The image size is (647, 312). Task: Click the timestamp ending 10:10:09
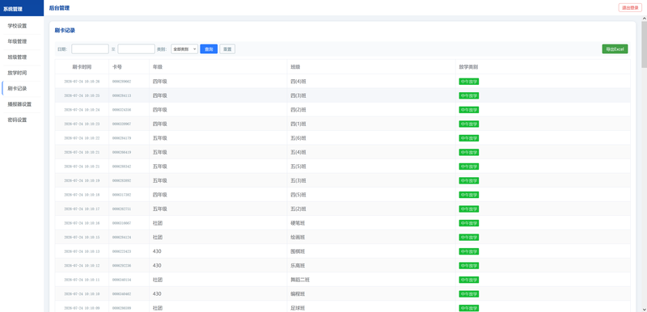(x=82, y=308)
